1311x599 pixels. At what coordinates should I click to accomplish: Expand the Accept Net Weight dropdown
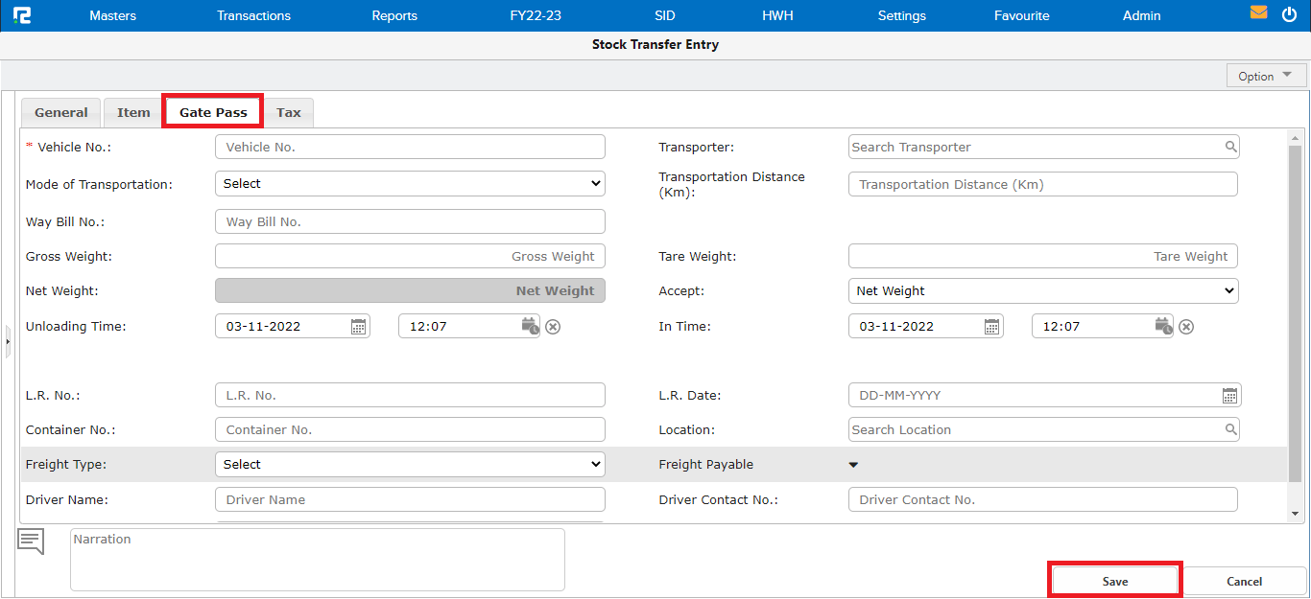[1043, 290]
